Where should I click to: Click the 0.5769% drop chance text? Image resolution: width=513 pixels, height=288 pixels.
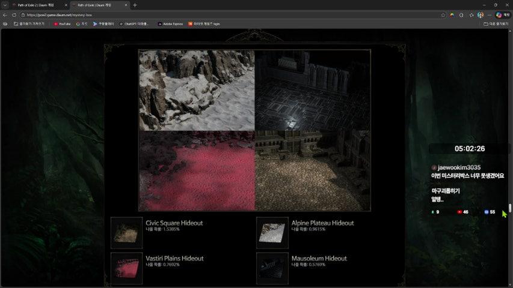pyautogui.click(x=309, y=265)
